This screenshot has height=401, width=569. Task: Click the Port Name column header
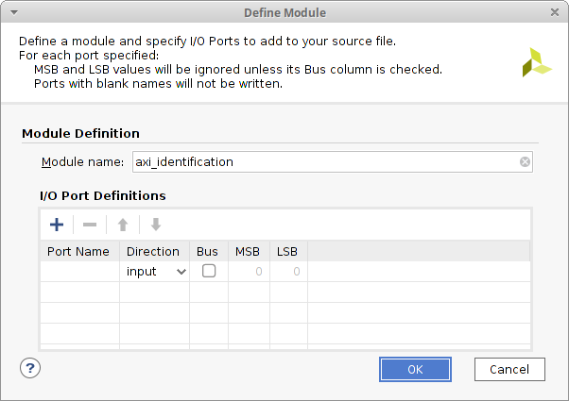(78, 251)
